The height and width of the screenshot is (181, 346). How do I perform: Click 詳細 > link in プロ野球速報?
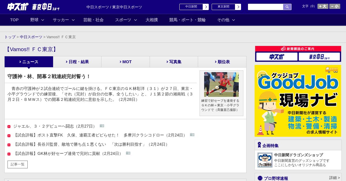point(334,178)
